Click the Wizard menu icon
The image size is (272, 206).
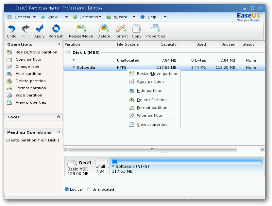[x=109, y=17]
